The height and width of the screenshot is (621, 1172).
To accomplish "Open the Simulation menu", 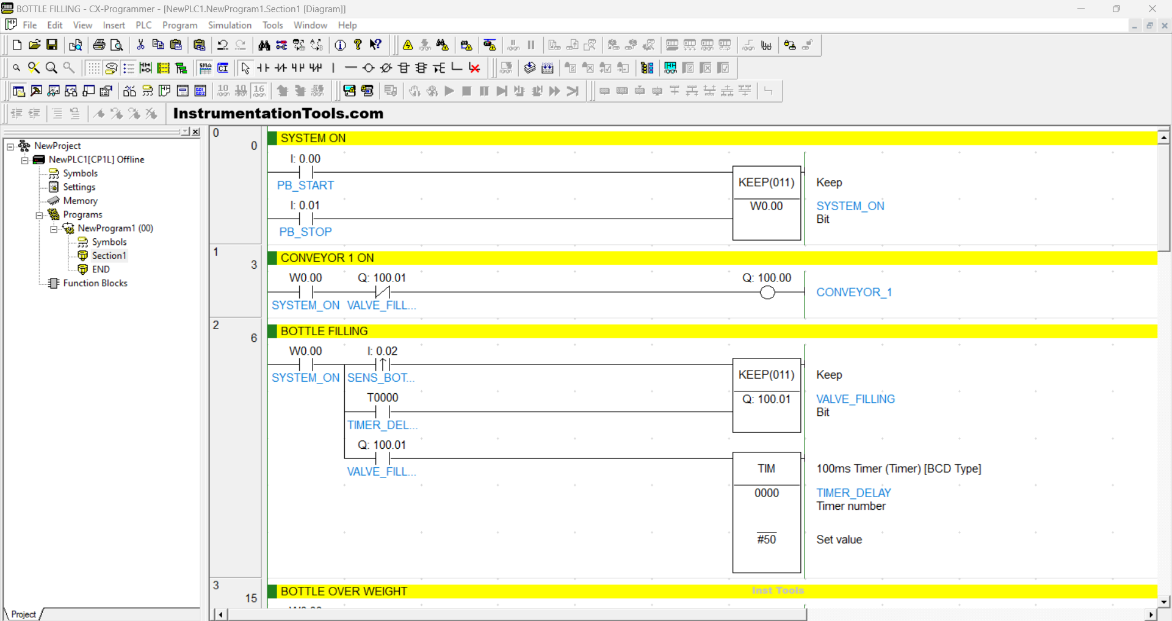I will (x=230, y=25).
